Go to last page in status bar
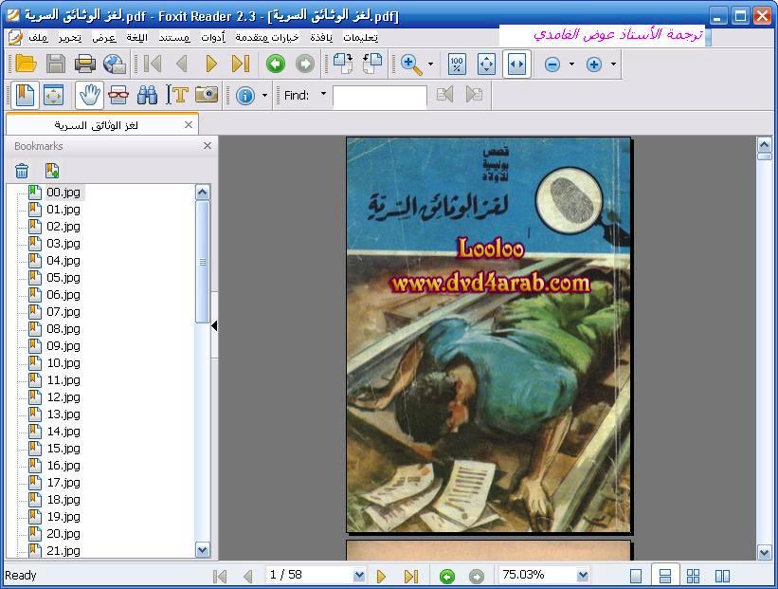 tap(411, 577)
